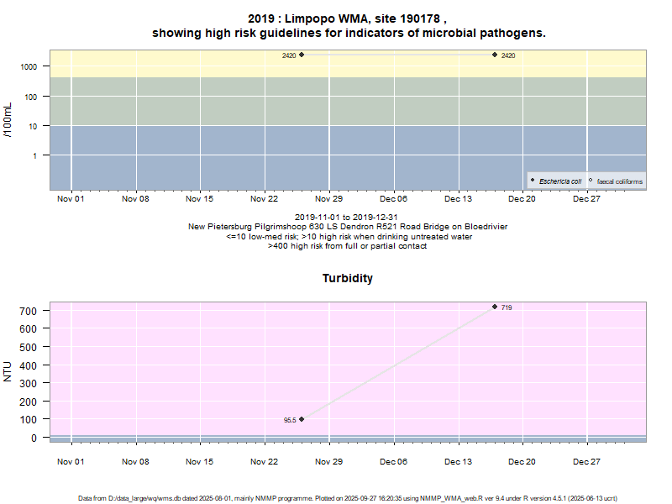This screenshot has height=504, width=672.
Task: Click Nov 01 on the top chart x-axis
Action: (71, 199)
